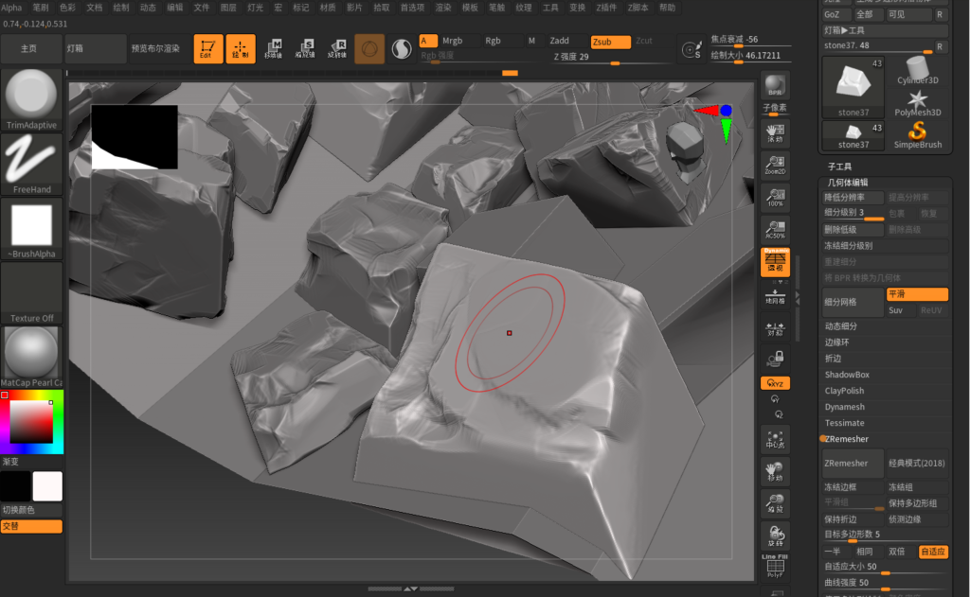Open the 灯箱 LightBox button

tap(96, 49)
